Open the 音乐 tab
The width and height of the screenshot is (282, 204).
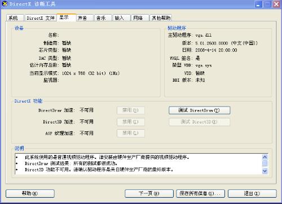point(103,18)
